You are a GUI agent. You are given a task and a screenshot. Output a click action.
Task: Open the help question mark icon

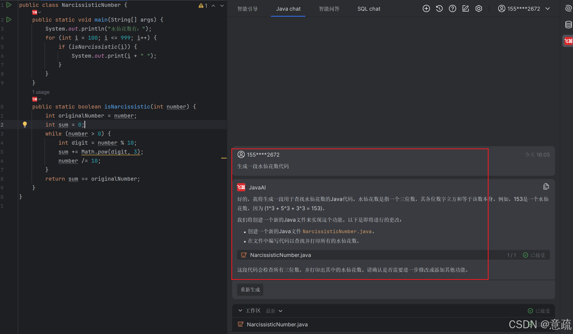coord(453,9)
